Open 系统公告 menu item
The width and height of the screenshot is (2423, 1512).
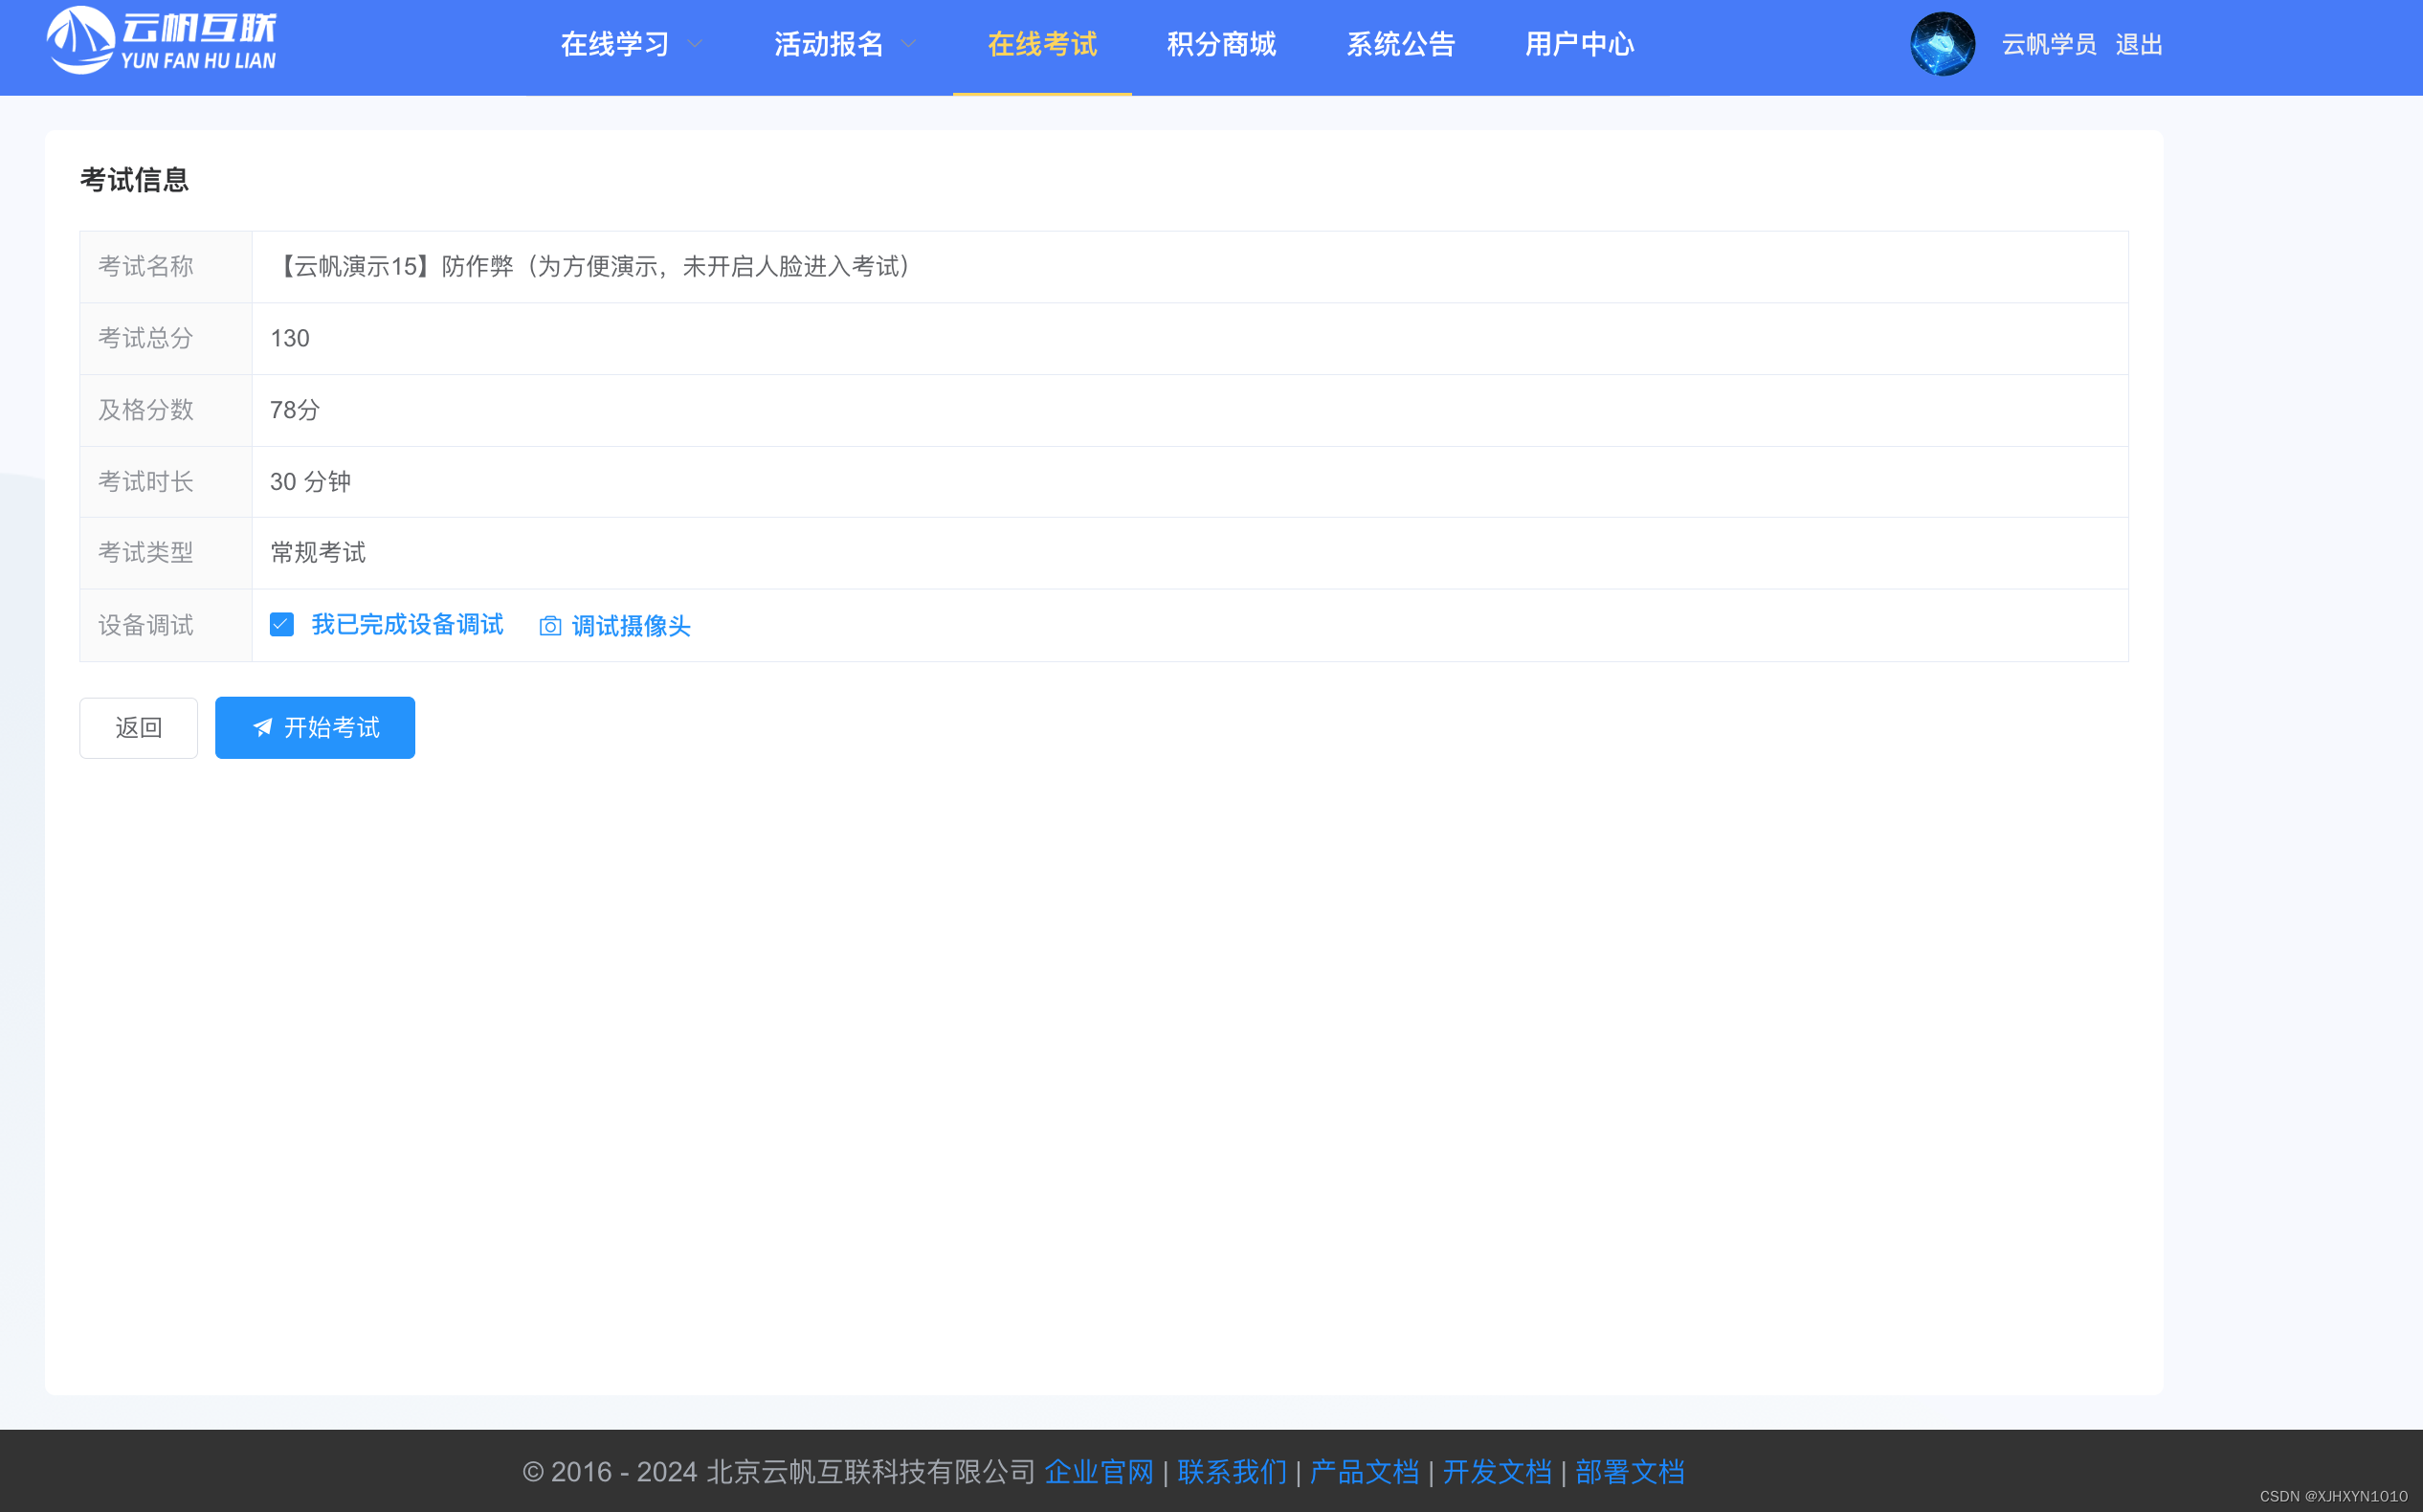pos(1400,44)
